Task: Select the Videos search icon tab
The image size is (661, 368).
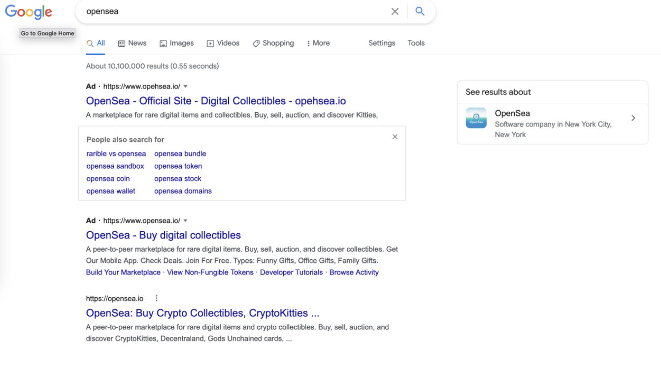Action: (210, 43)
